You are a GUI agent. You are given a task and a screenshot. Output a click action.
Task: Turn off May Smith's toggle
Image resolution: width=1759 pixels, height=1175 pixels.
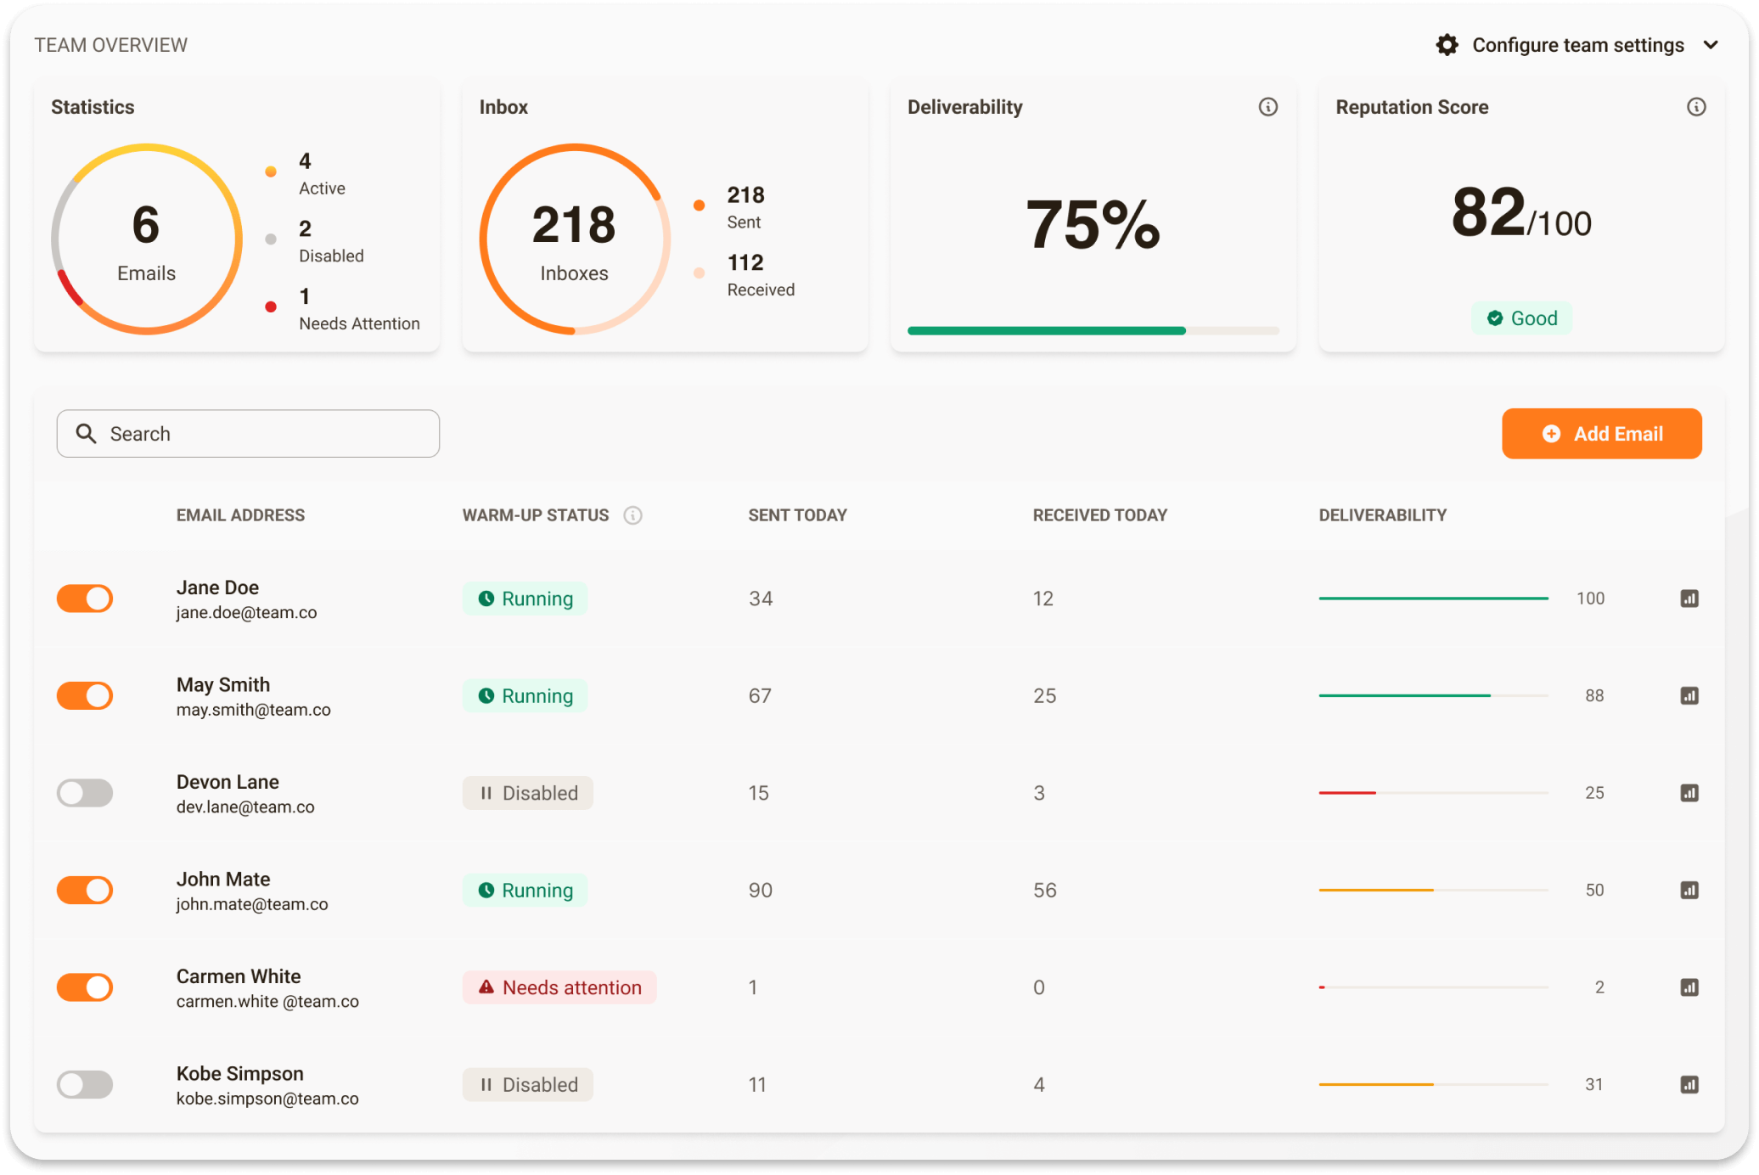click(85, 695)
